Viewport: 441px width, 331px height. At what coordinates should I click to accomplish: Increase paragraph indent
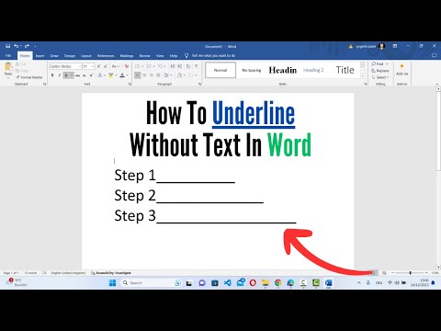(180, 66)
